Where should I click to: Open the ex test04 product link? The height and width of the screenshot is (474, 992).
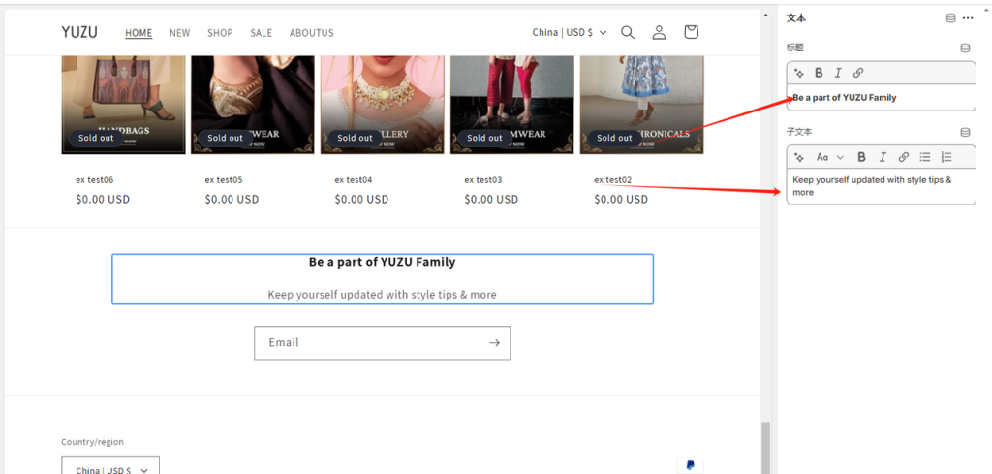[x=353, y=180]
